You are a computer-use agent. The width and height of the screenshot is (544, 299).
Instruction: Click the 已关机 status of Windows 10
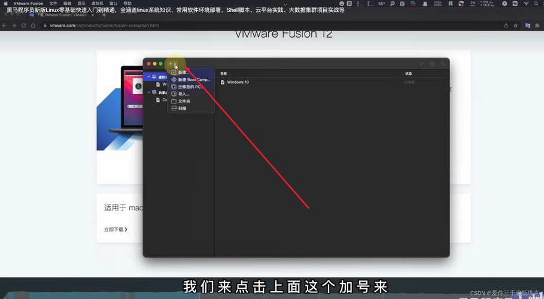pos(409,82)
